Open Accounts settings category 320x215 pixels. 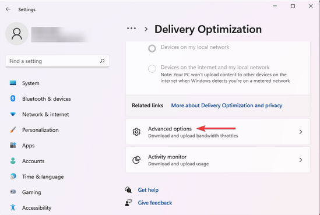point(33,161)
